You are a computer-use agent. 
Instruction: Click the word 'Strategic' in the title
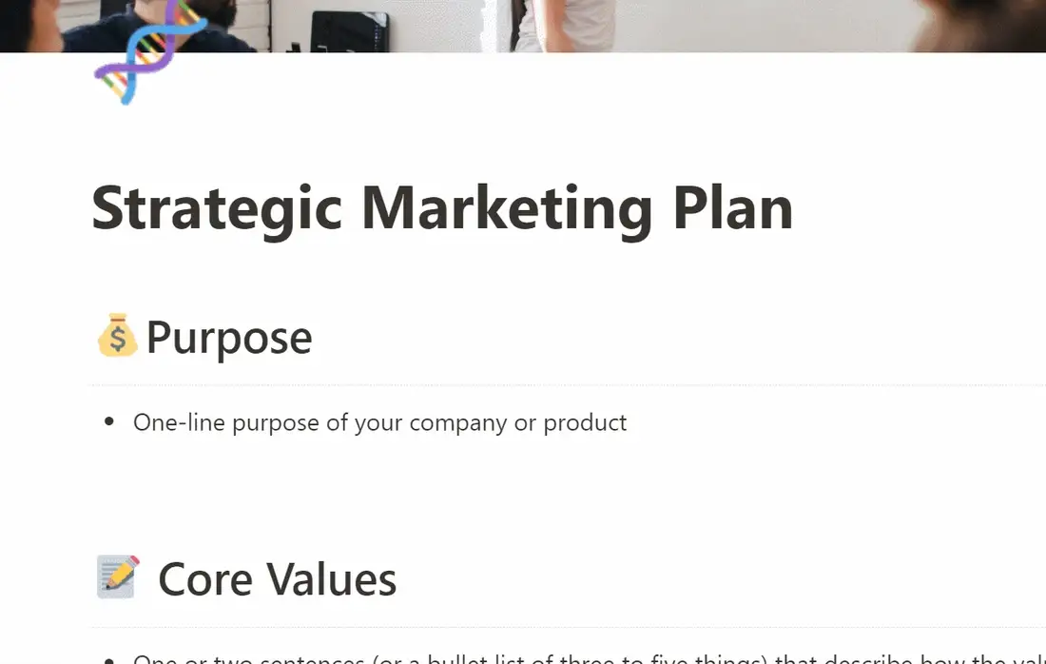tap(217, 209)
